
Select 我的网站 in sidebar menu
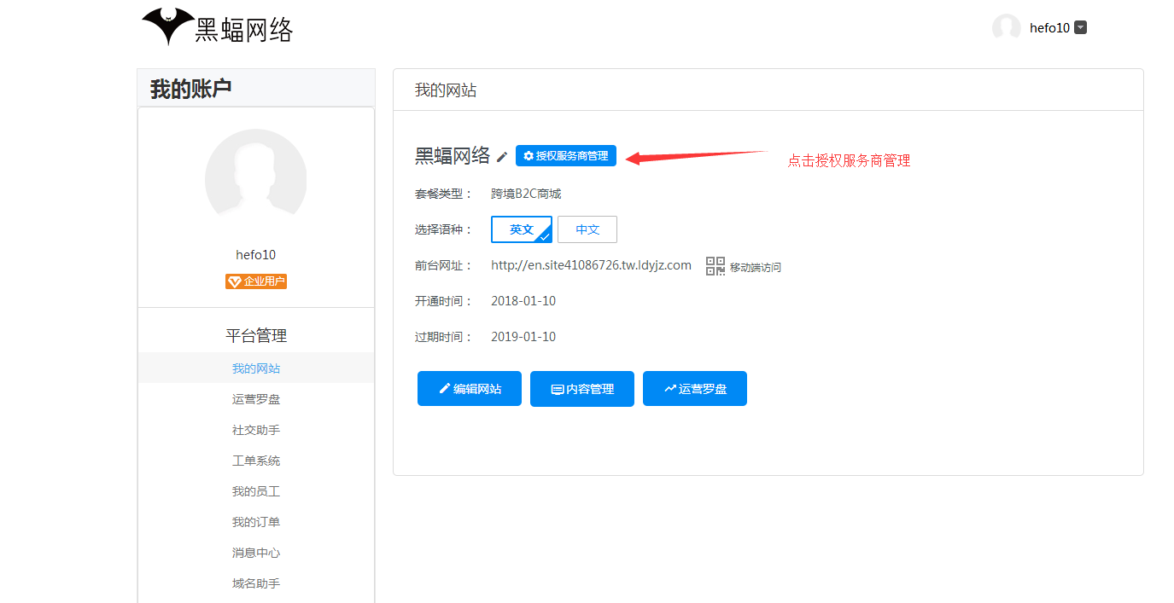pos(256,368)
